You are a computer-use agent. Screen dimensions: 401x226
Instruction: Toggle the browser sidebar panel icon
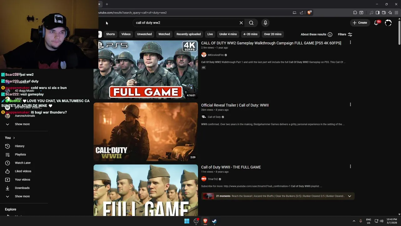378,13
